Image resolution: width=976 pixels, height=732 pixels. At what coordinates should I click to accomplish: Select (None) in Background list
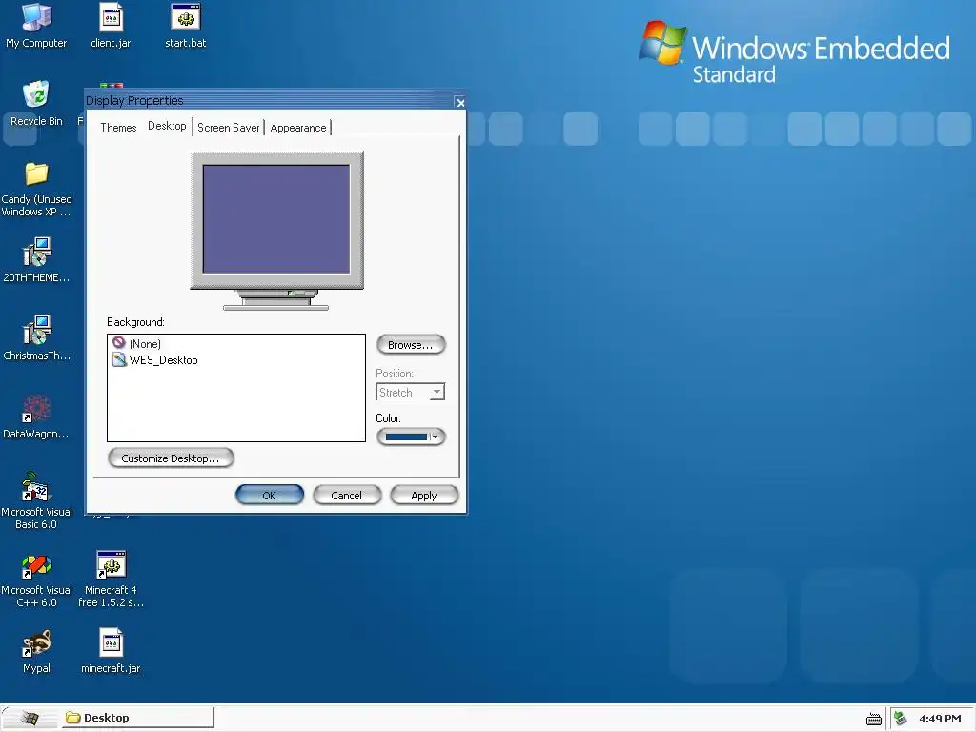coord(145,343)
